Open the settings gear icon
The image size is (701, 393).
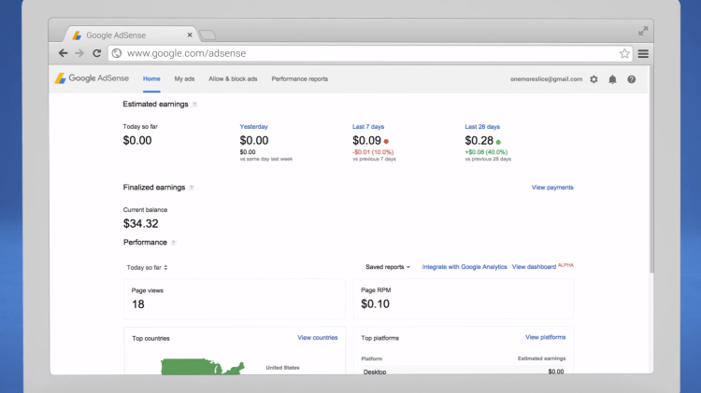pyautogui.click(x=594, y=79)
